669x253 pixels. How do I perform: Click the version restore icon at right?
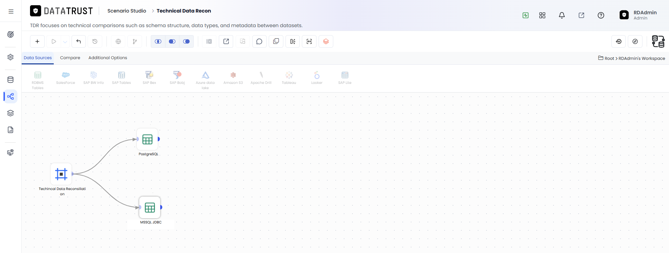(619, 41)
